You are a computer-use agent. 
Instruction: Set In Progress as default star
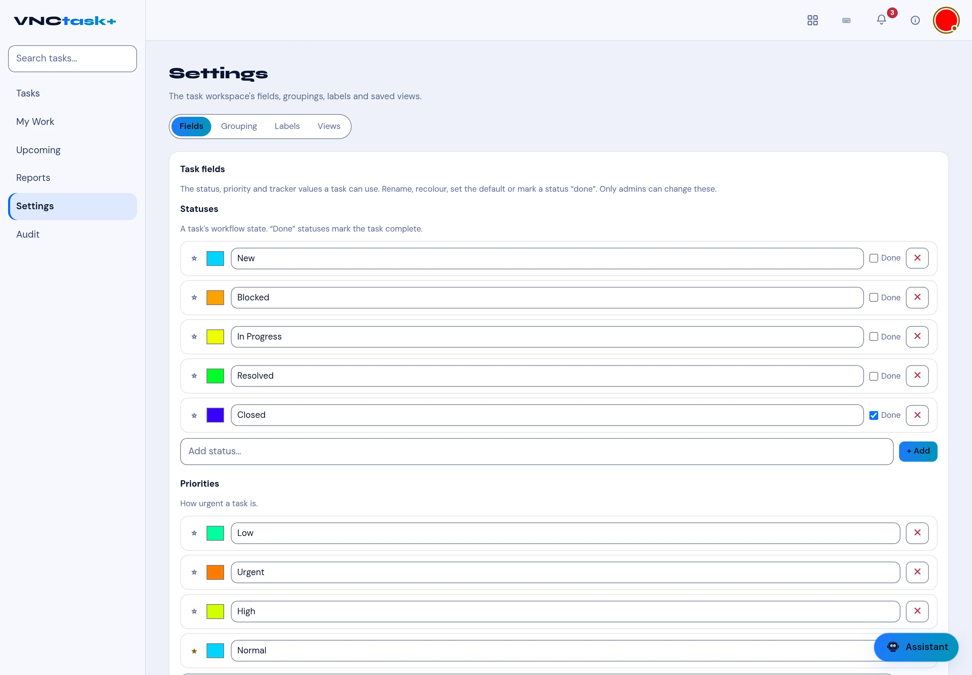point(194,336)
